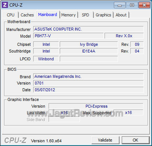Open the SPD tab
This screenshot has height=146, width=152.
click(86, 15)
